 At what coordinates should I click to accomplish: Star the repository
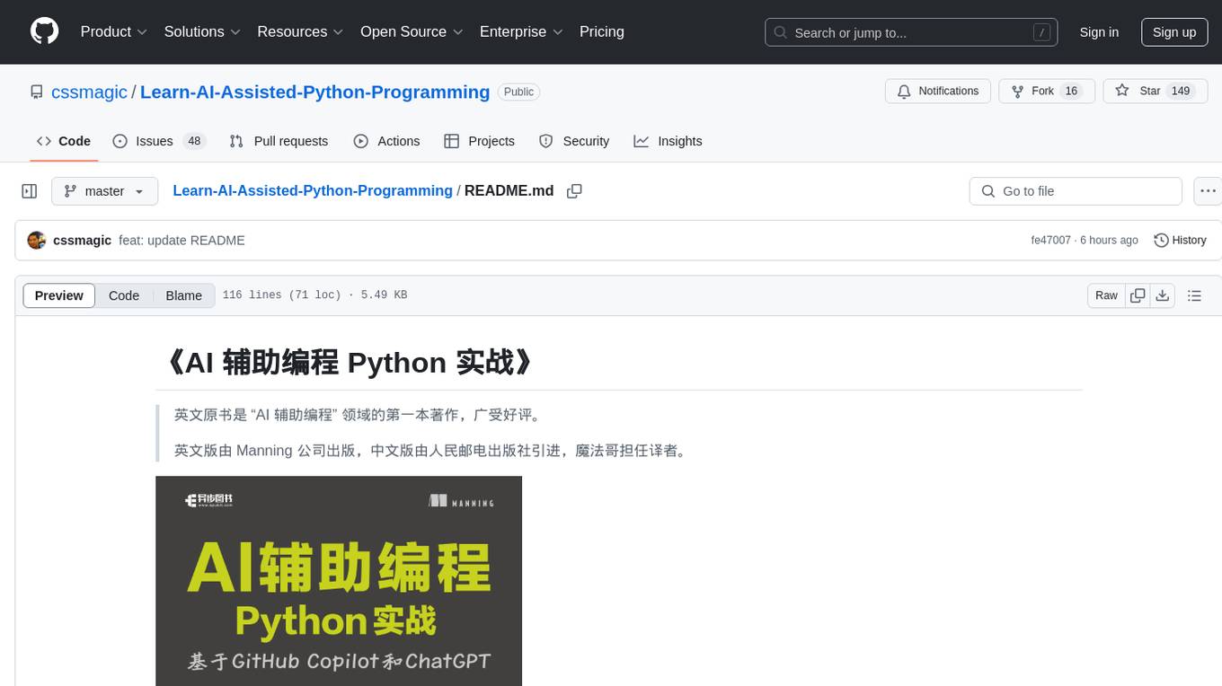click(x=1156, y=92)
